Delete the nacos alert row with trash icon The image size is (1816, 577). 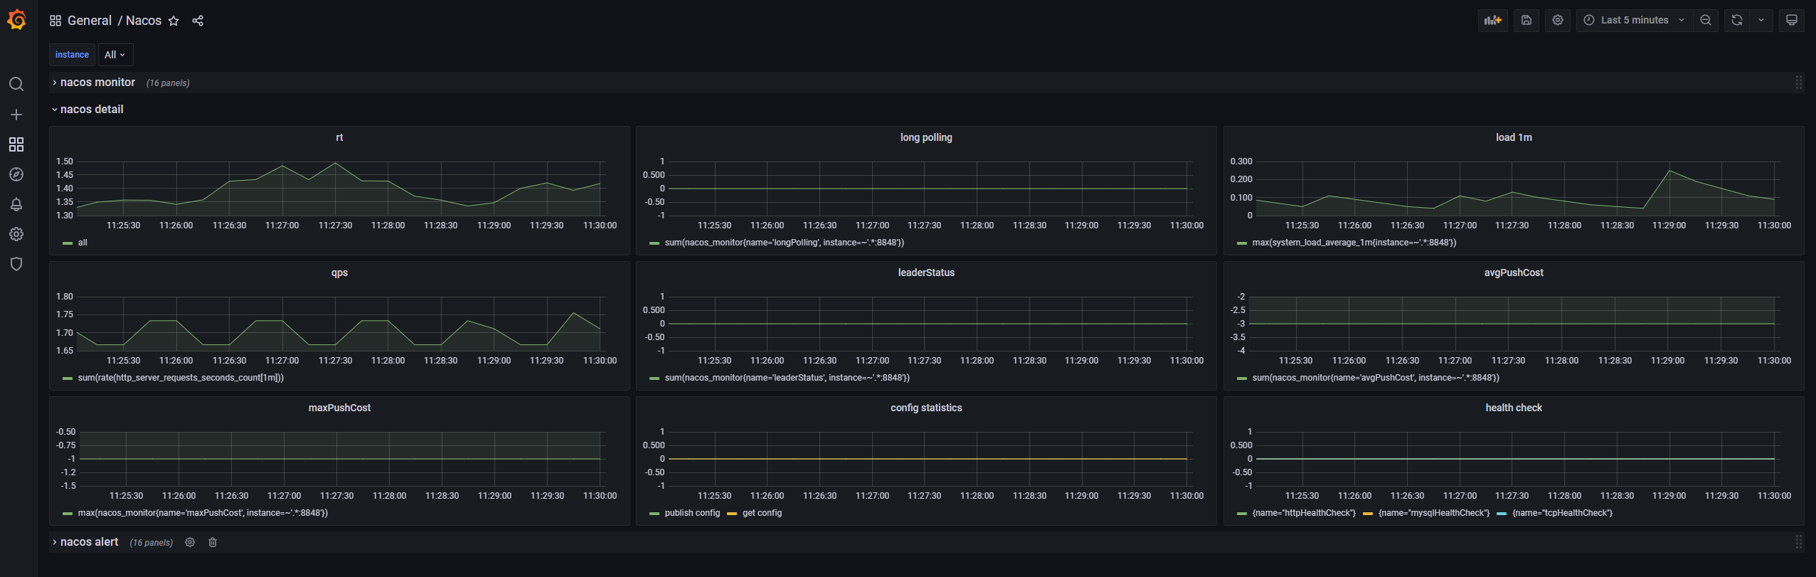coord(213,542)
